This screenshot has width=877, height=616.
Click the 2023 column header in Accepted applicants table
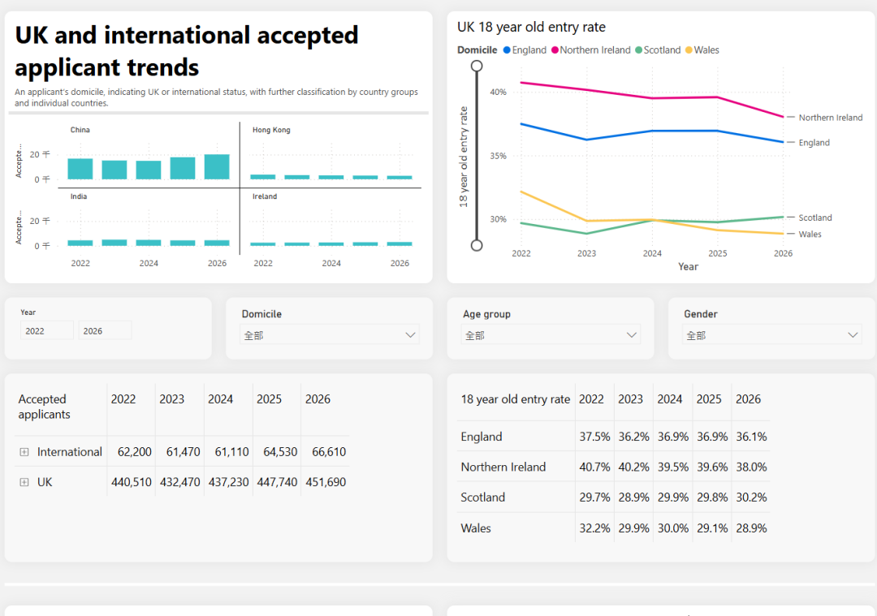171,399
